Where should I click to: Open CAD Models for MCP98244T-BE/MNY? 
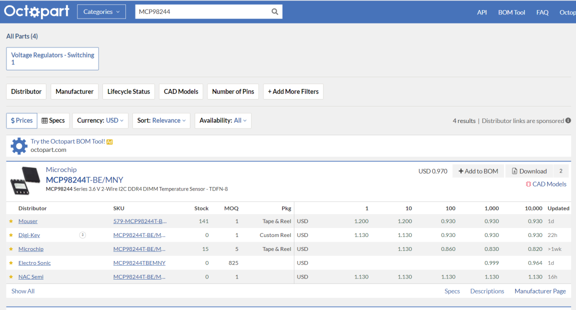coord(546,184)
